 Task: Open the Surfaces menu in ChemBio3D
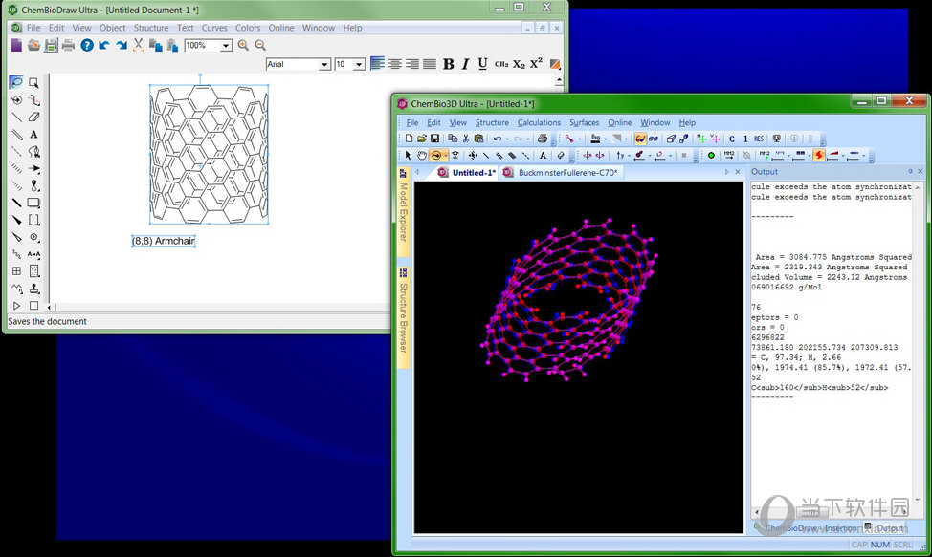point(585,123)
